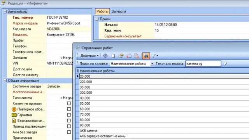249x140 pixels.
Task: Enable the Безналичная оплата checkbox
Action: tap(69, 121)
